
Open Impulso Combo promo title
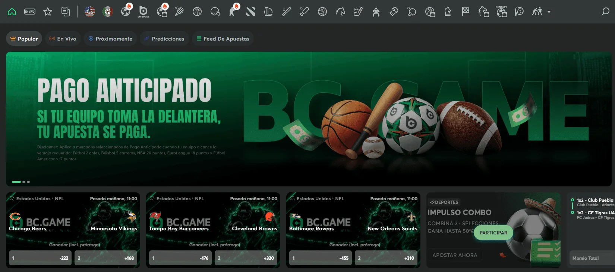tap(460, 212)
